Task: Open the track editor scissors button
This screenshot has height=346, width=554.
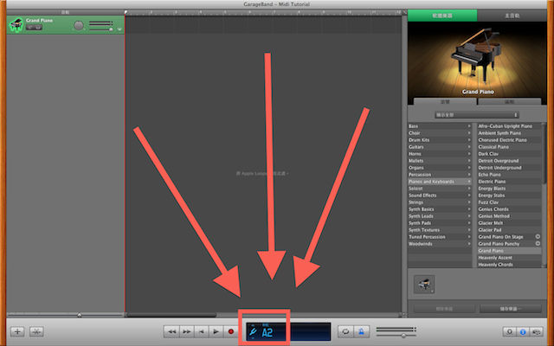Action: tap(36, 331)
